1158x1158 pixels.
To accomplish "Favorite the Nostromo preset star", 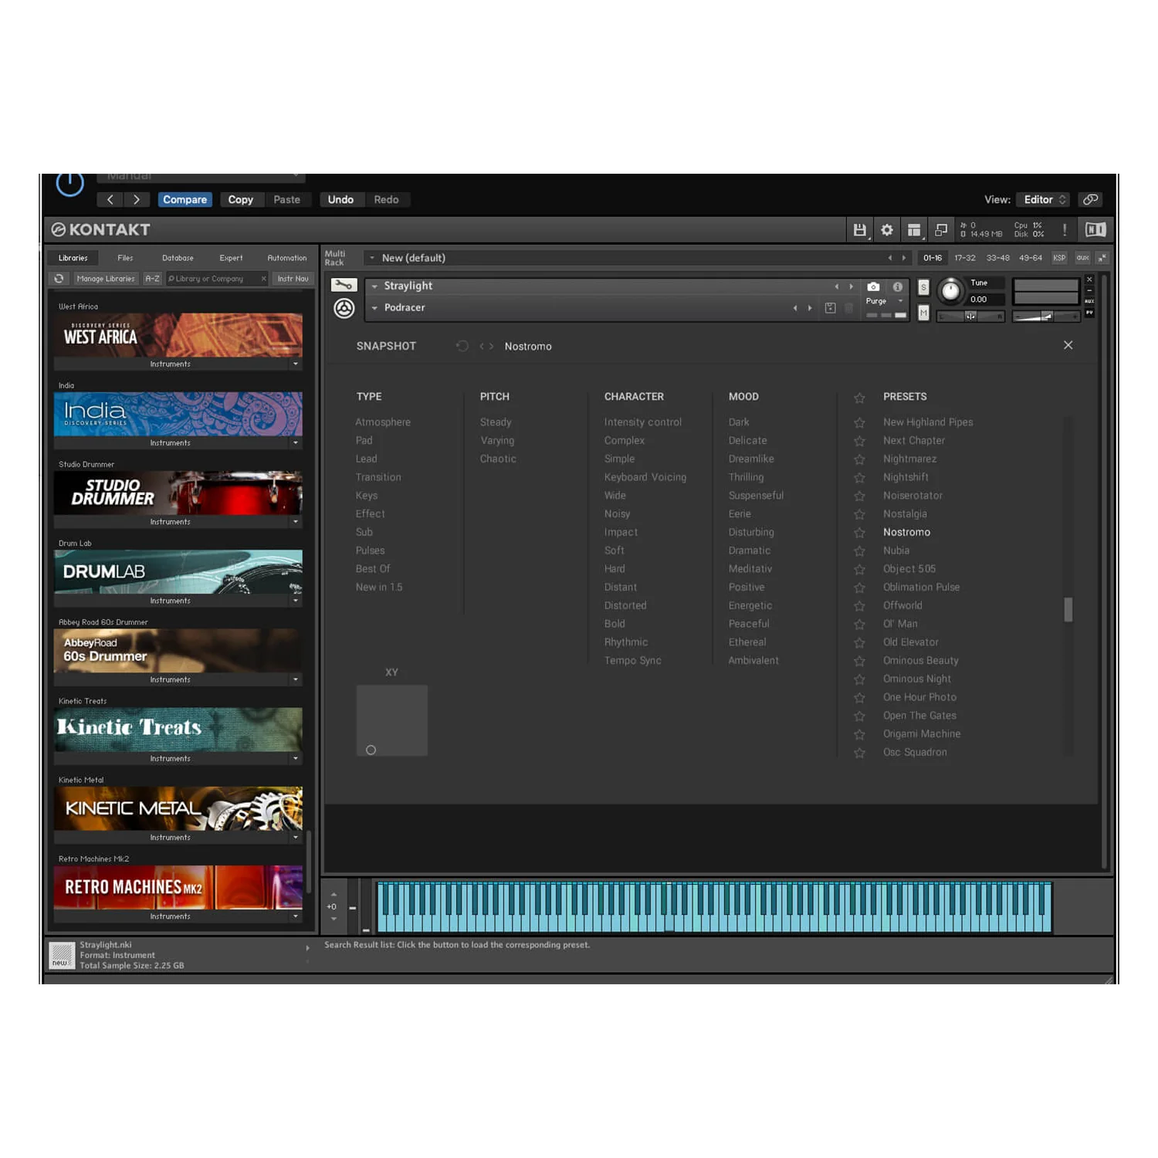I will tap(859, 533).
